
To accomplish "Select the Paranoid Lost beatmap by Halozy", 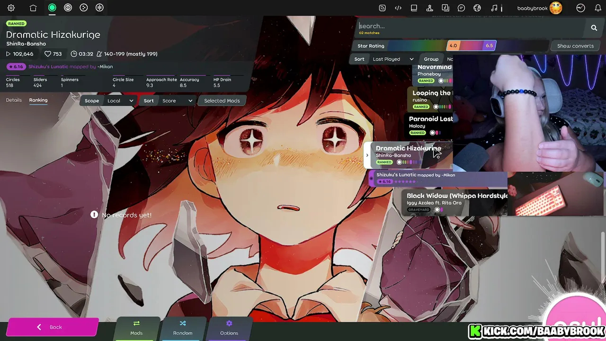I will pyautogui.click(x=428, y=126).
